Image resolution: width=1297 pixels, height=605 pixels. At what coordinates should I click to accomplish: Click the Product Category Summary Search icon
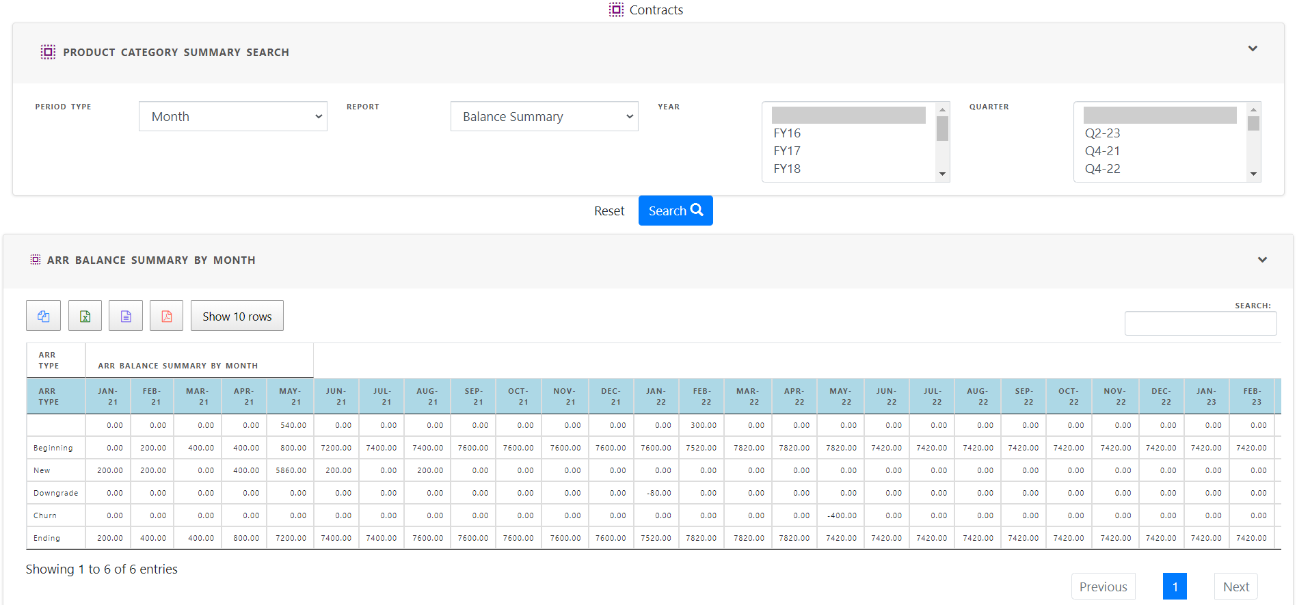pos(48,52)
